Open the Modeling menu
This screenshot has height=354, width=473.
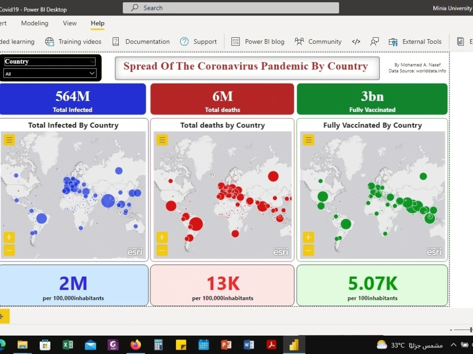[x=35, y=23]
